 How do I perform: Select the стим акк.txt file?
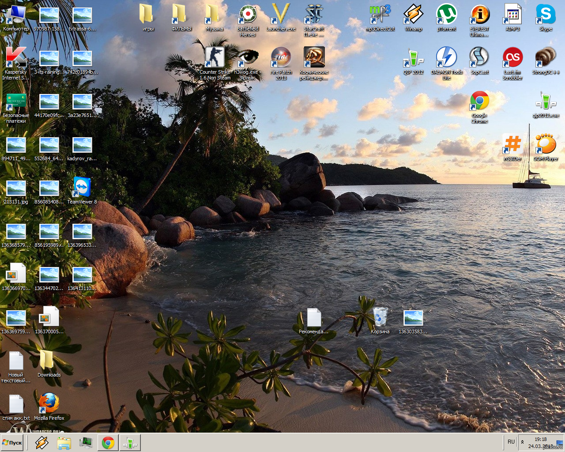(16, 407)
